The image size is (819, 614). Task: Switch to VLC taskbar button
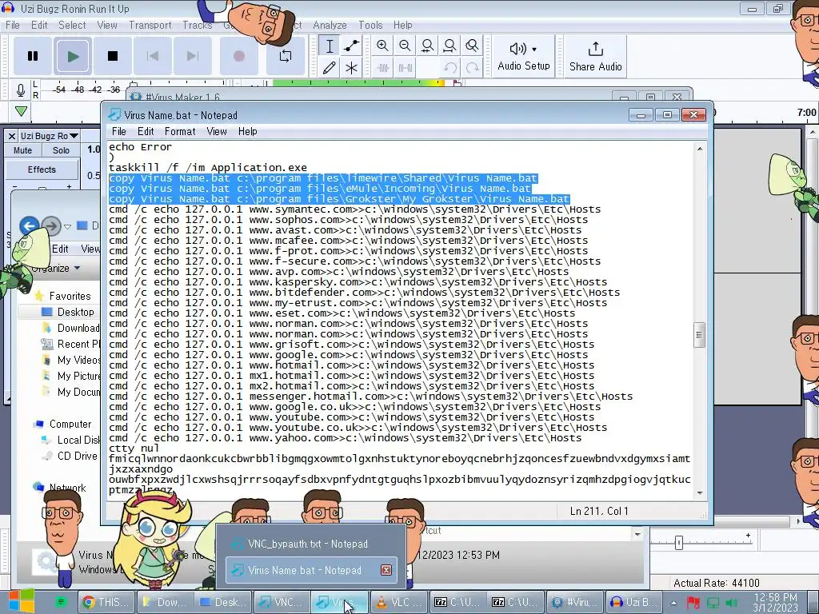(398, 603)
